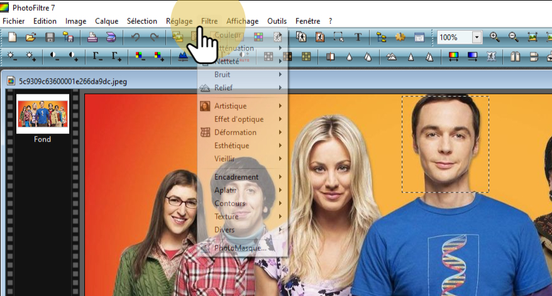Open the Outils menu
This screenshot has width=552, height=296.
(x=277, y=21)
